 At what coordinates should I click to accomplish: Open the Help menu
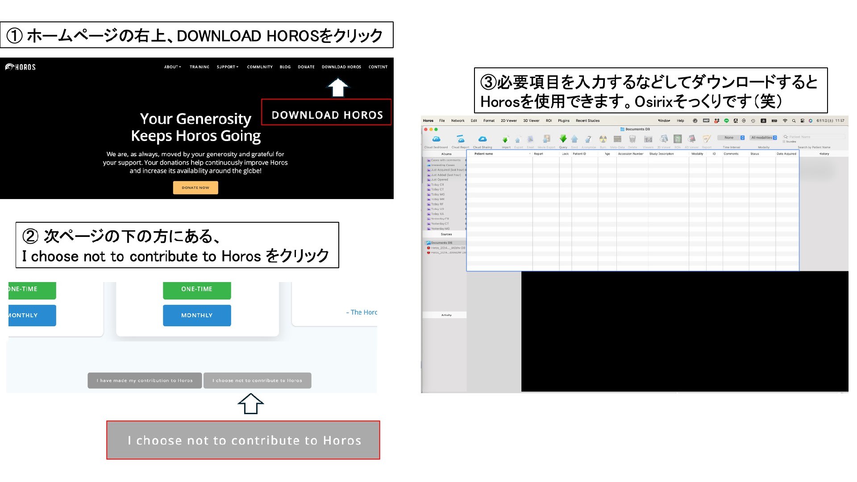(680, 120)
